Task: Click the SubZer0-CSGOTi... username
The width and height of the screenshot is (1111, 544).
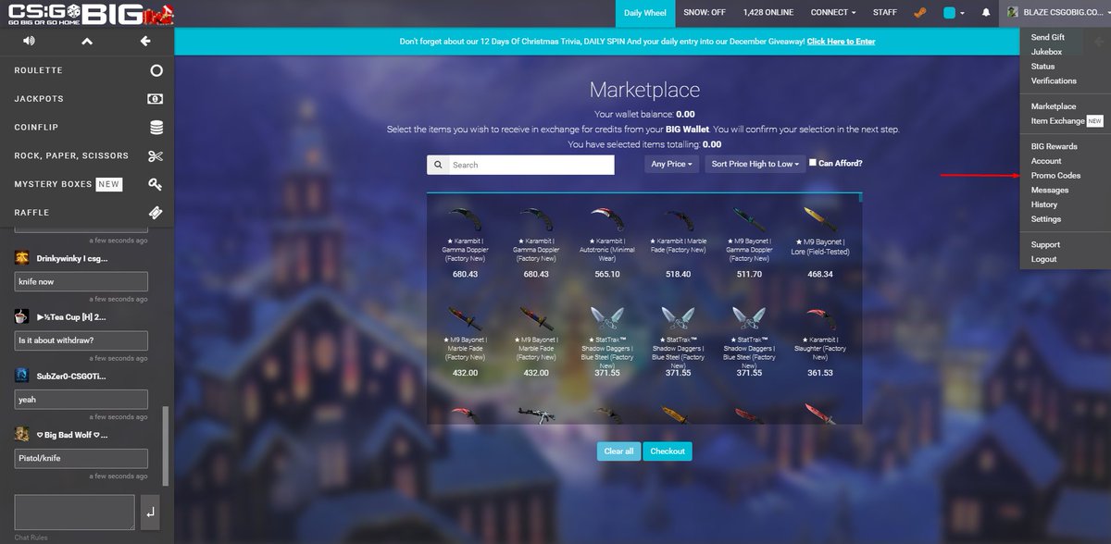Action: point(71,376)
